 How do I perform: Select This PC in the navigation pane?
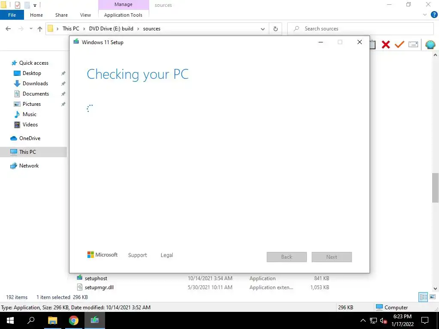point(33,152)
